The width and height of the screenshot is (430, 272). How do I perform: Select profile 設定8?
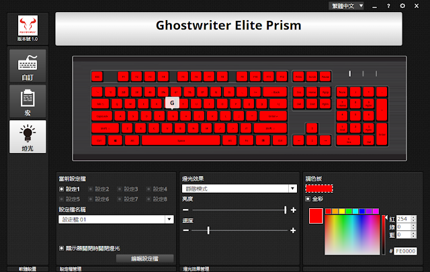point(157,199)
